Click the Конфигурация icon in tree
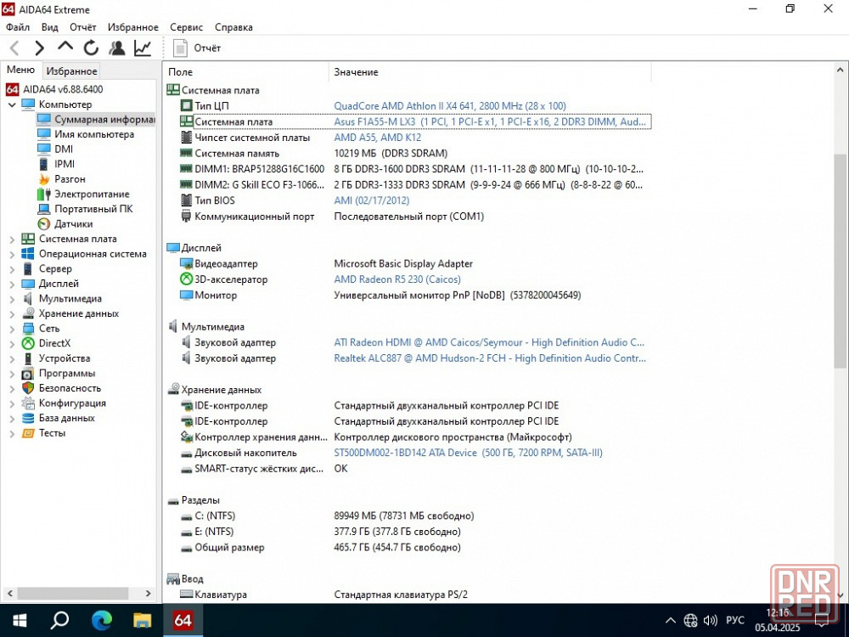This screenshot has height=637, width=849. point(28,403)
